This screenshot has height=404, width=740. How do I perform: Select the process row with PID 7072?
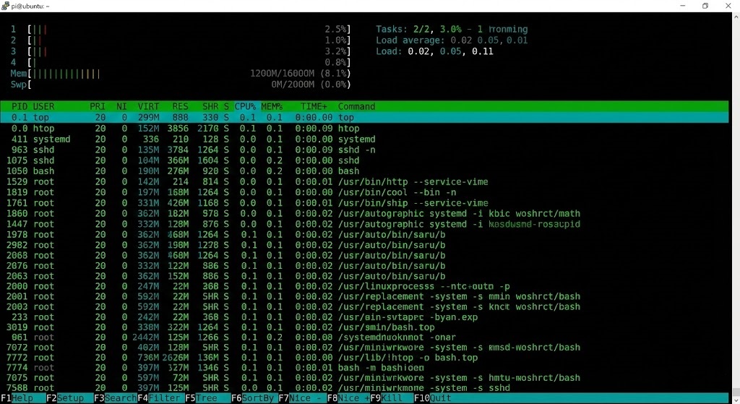pos(364,348)
